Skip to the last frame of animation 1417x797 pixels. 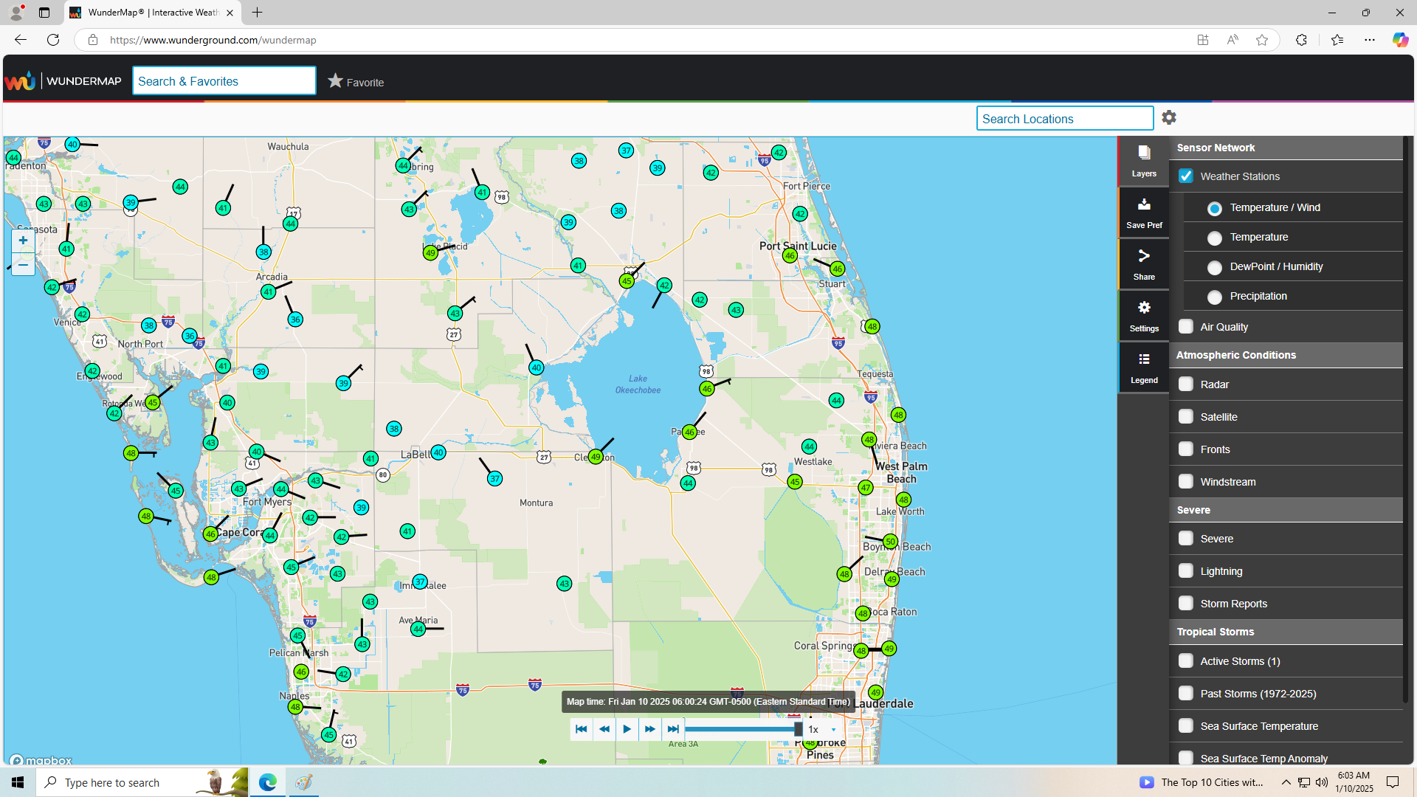pos(672,729)
